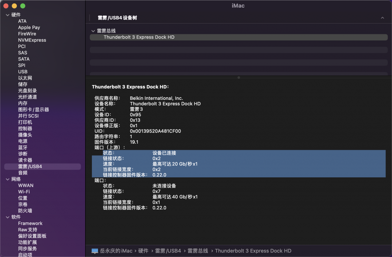Screen dimensions: 392x257
Task: Select 控制器 in the sidebar
Action: 25,129
